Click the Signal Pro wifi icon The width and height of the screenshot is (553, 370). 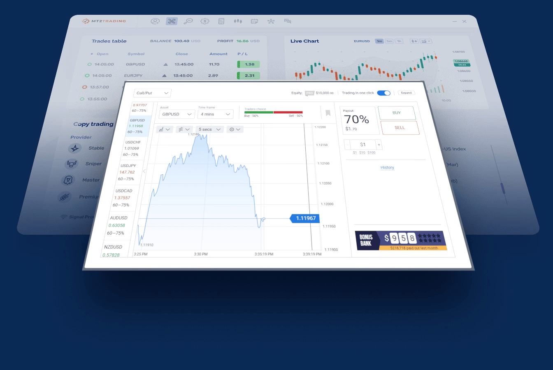64,217
